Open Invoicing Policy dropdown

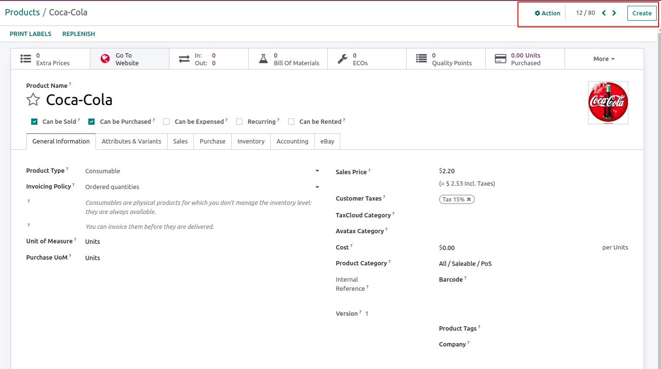click(202, 187)
